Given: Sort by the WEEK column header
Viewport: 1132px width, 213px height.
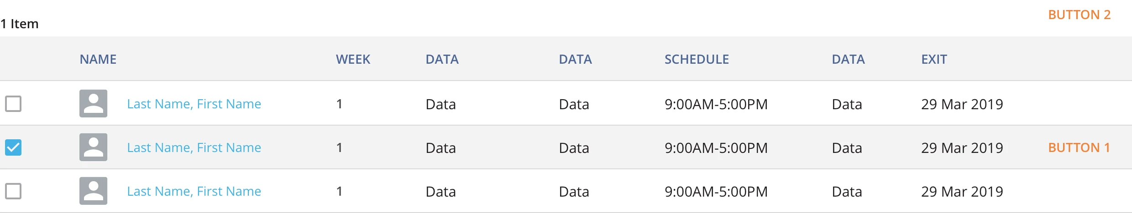Looking at the screenshot, I should (353, 59).
